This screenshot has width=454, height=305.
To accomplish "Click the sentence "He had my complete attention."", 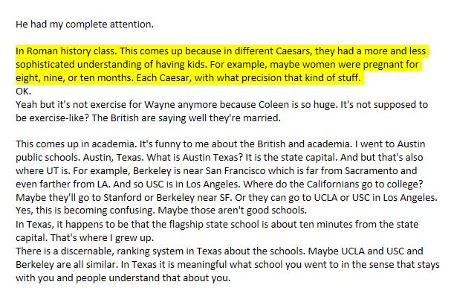I will (x=85, y=25).
